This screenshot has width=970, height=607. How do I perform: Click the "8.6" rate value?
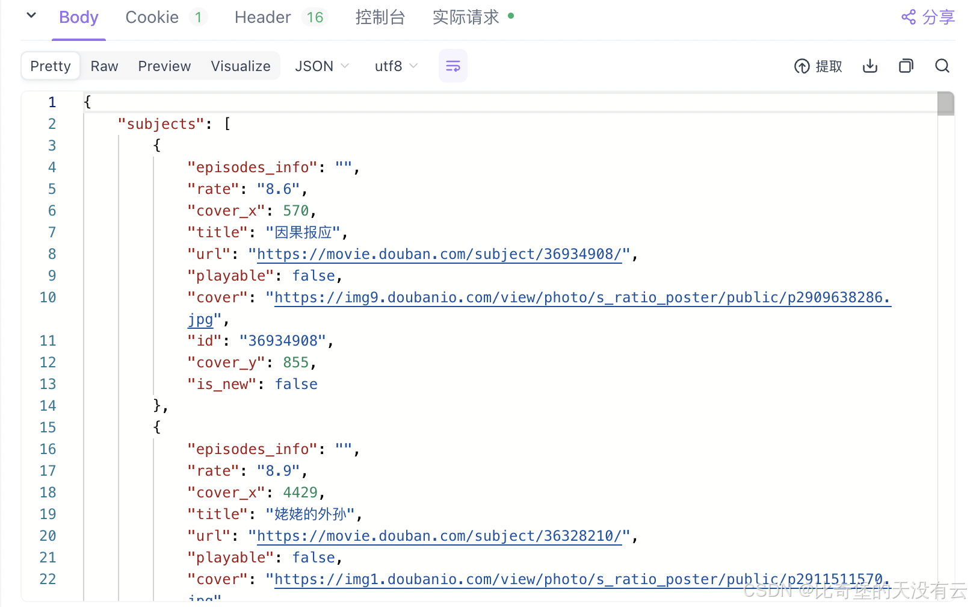[x=279, y=189]
